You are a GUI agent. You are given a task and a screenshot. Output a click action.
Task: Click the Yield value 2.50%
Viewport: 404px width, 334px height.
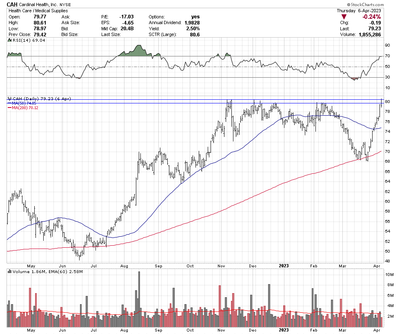(193, 29)
